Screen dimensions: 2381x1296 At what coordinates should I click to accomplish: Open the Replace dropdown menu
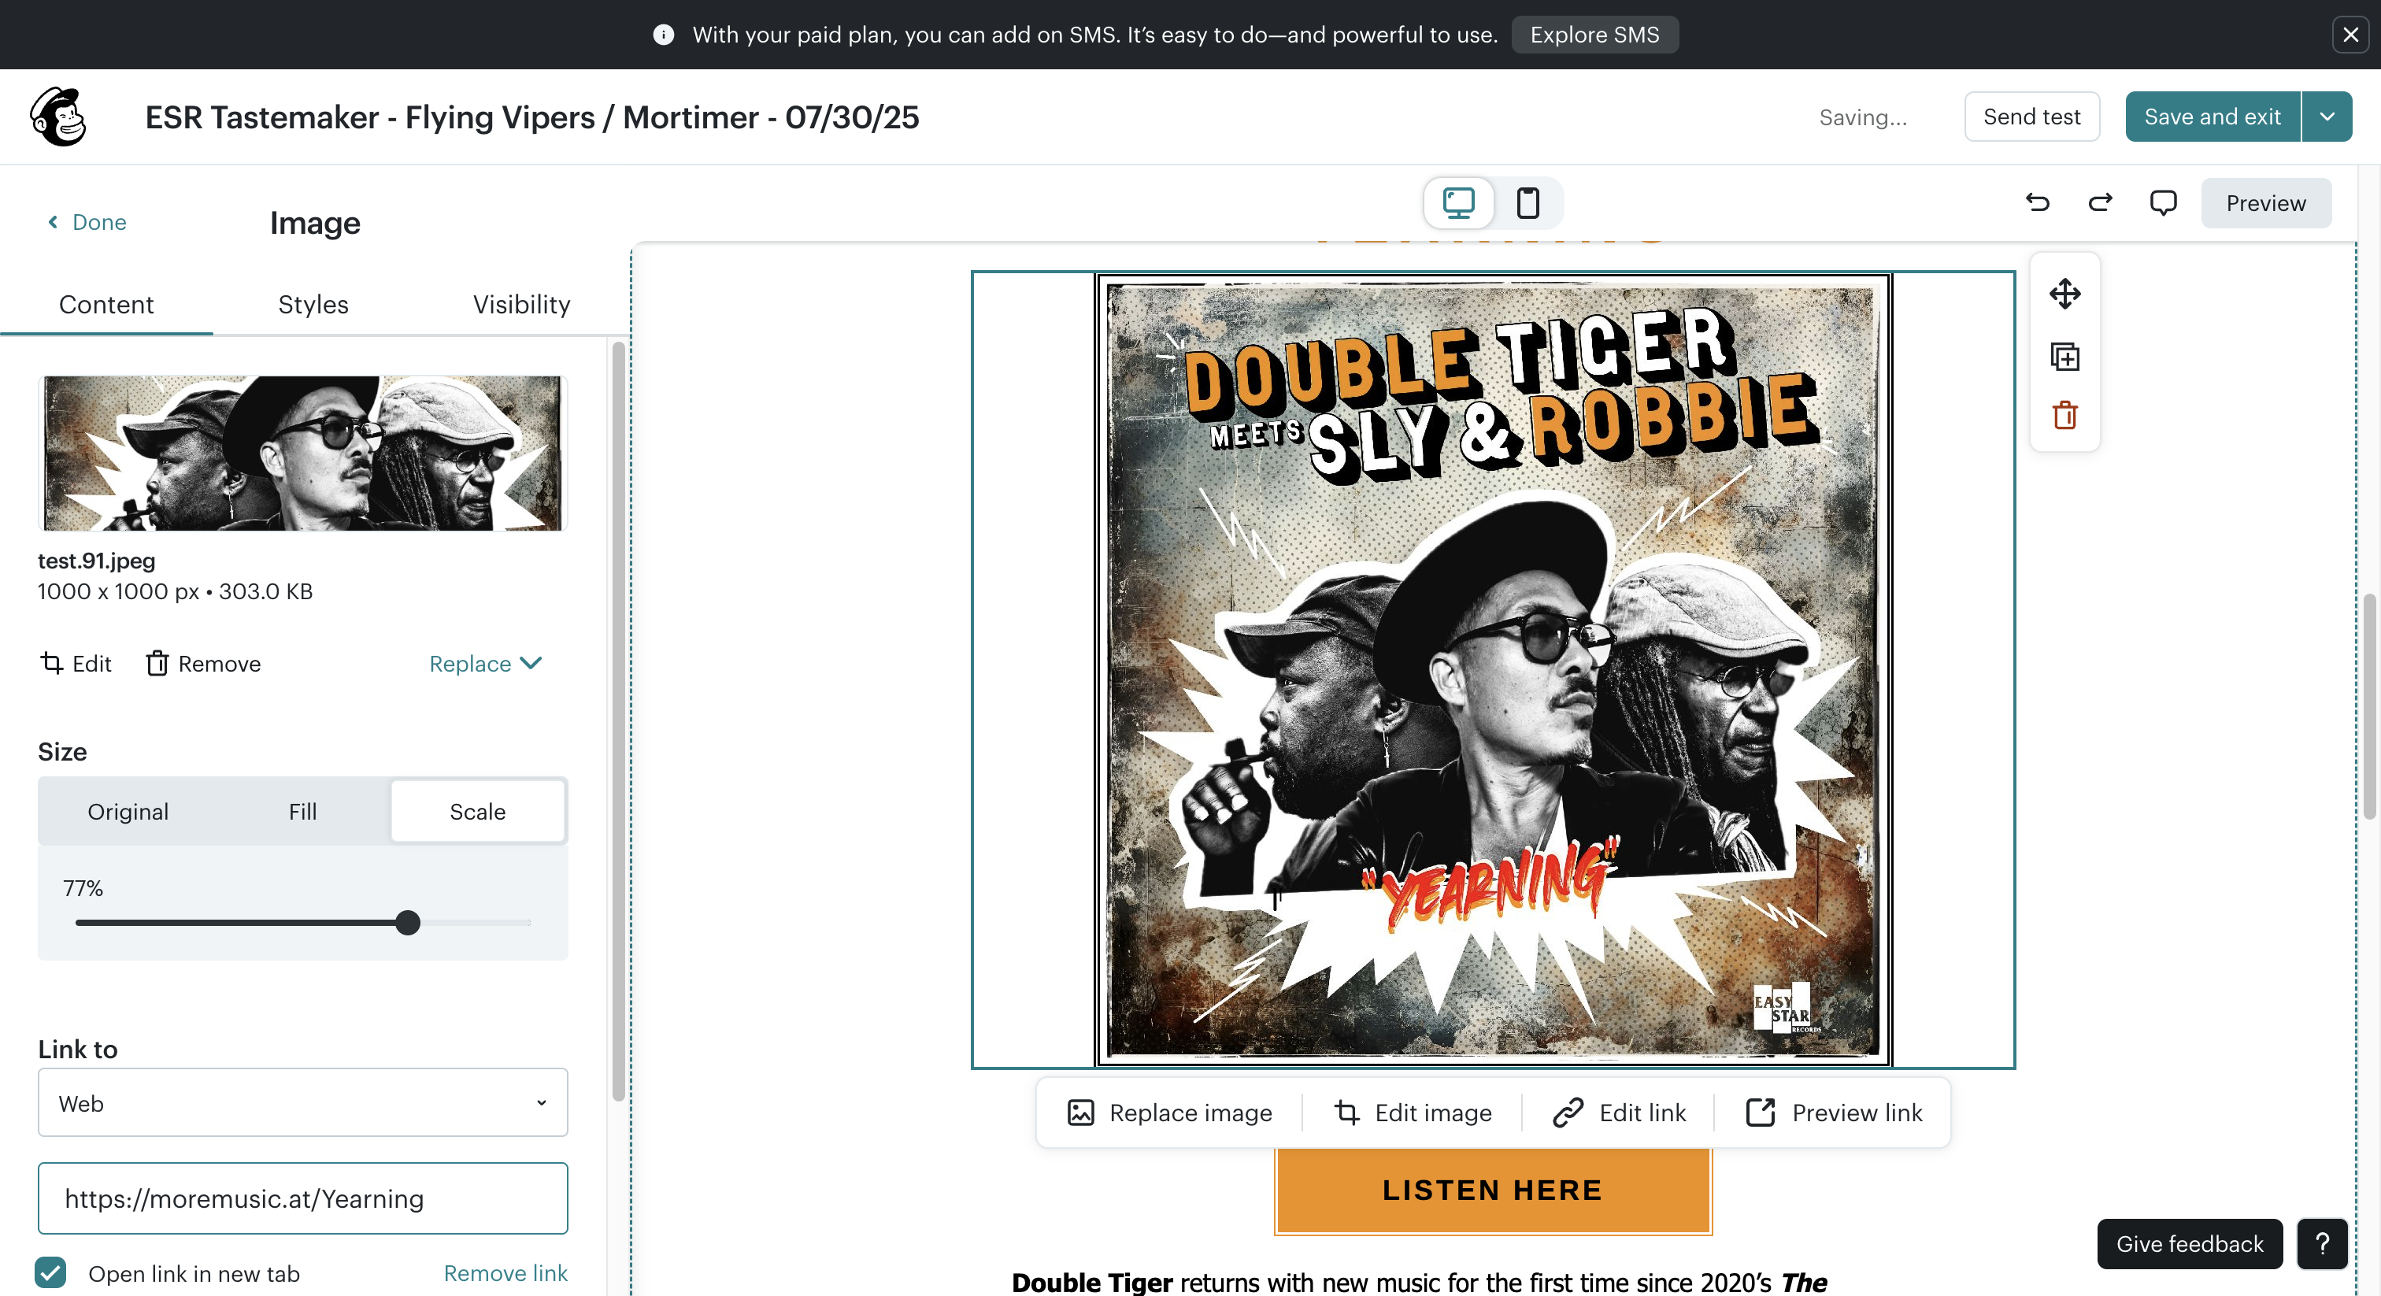pos(485,664)
